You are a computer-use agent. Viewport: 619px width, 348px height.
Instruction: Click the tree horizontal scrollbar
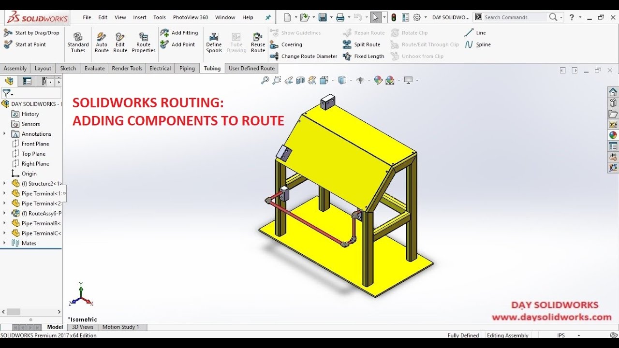(31, 312)
